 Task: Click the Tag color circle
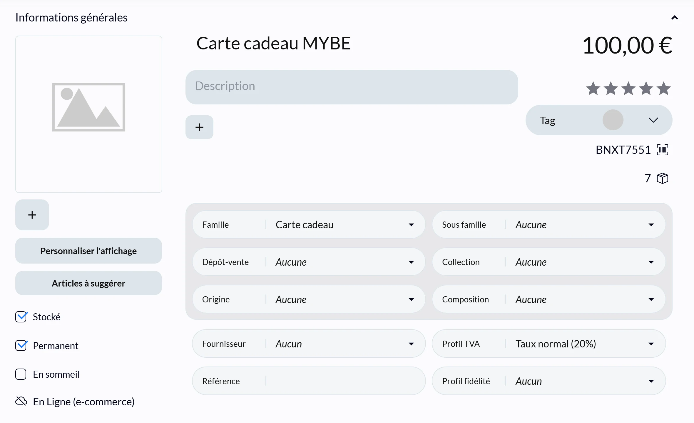[x=613, y=120]
